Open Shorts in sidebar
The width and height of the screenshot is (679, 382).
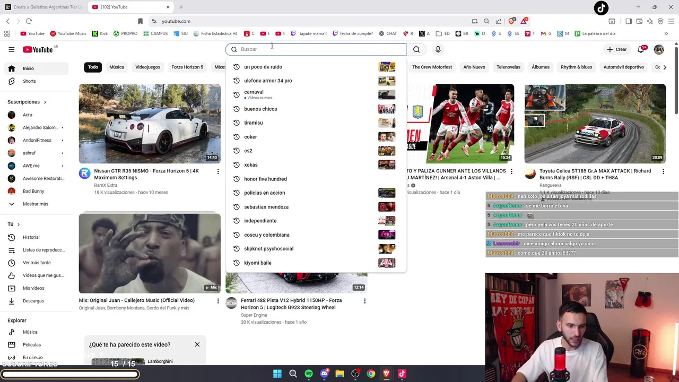point(35,81)
